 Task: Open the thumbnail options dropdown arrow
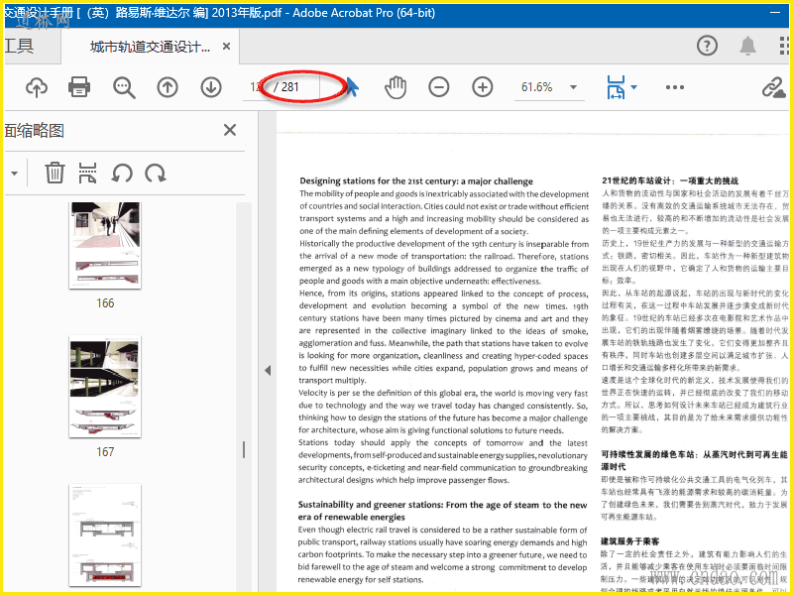coord(14,174)
